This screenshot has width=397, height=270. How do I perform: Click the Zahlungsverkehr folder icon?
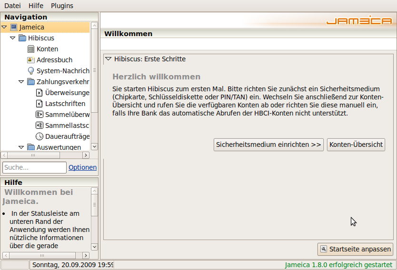pyautogui.click(x=31, y=82)
